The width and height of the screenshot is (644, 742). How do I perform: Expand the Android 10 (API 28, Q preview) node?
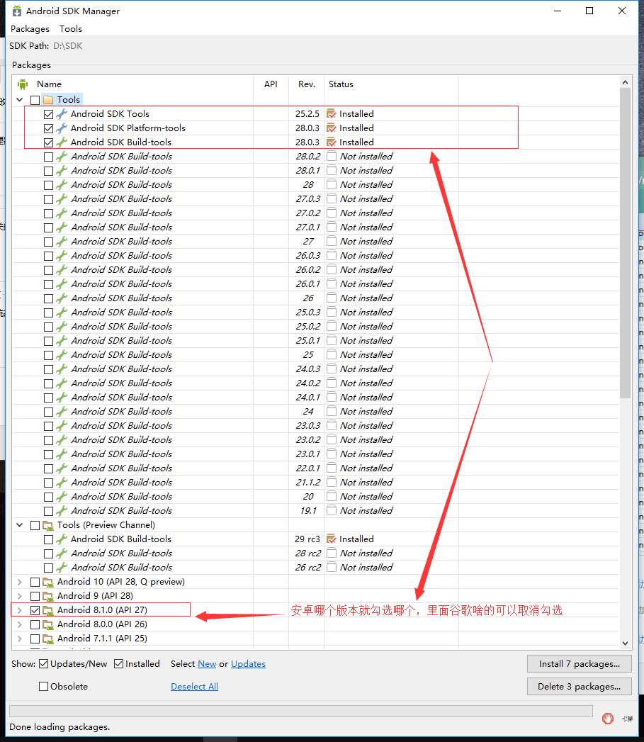pos(20,582)
